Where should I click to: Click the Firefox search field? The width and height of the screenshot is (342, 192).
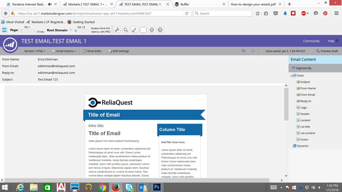pyautogui.click(x=223, y=13)
